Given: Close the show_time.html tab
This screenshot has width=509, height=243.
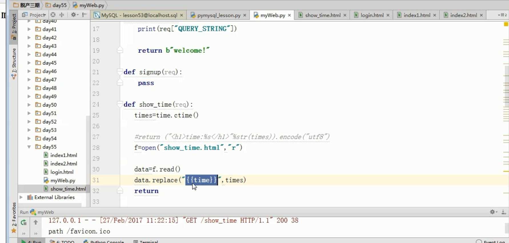Looking at the screenshot, I should [x=345, y=15].
